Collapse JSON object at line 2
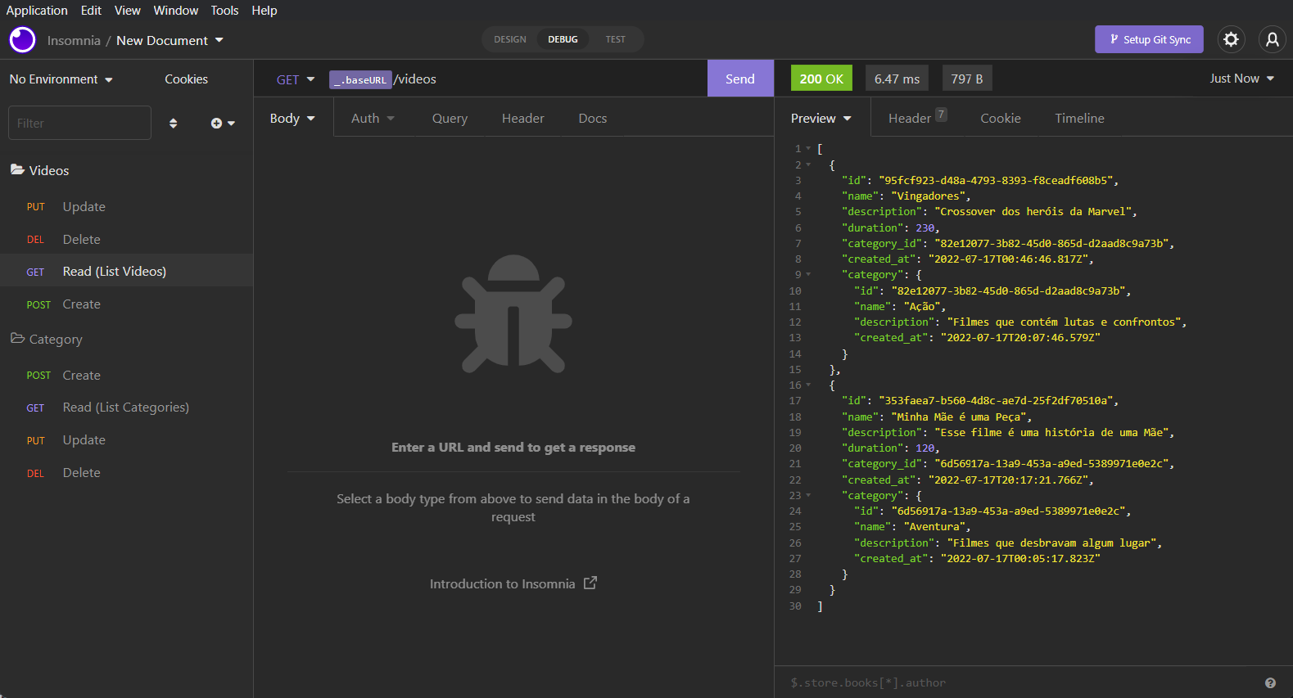Viewport: 1293px width, 698px height. pos(808,164)
